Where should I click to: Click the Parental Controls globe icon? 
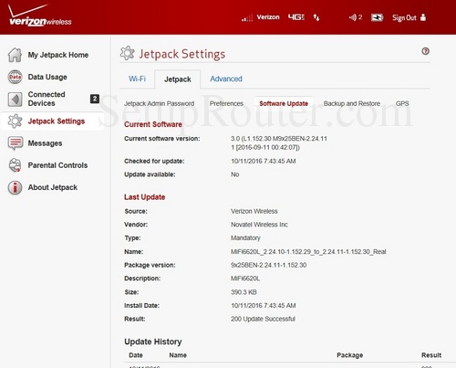15,165
